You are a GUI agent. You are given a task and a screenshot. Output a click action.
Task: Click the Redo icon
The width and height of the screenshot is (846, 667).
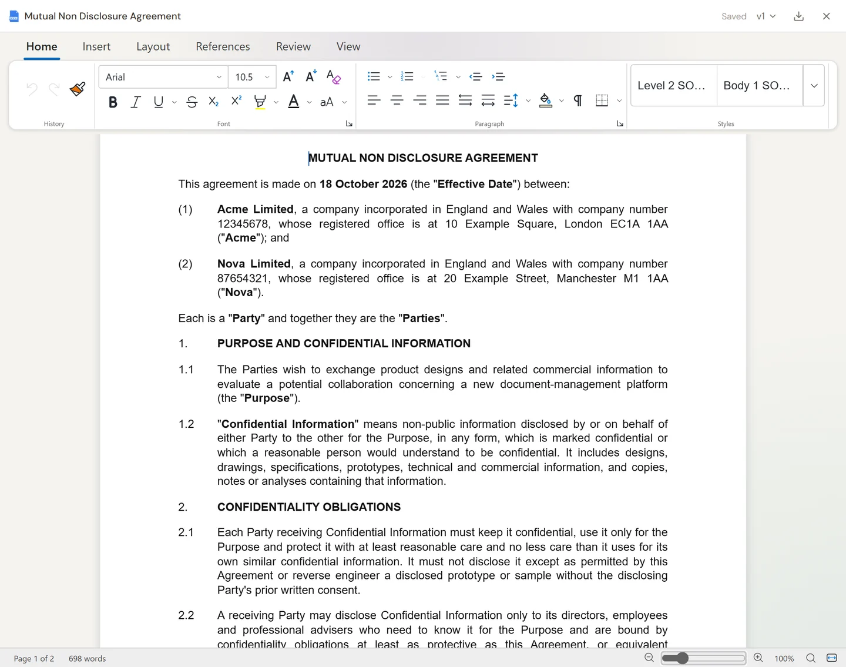pyautogui.click(x=54, y=89)
